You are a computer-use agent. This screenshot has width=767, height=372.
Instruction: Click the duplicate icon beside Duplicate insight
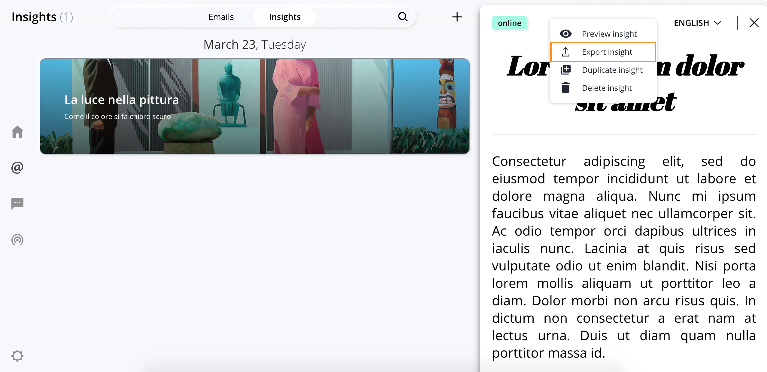[x=566, y=70]
